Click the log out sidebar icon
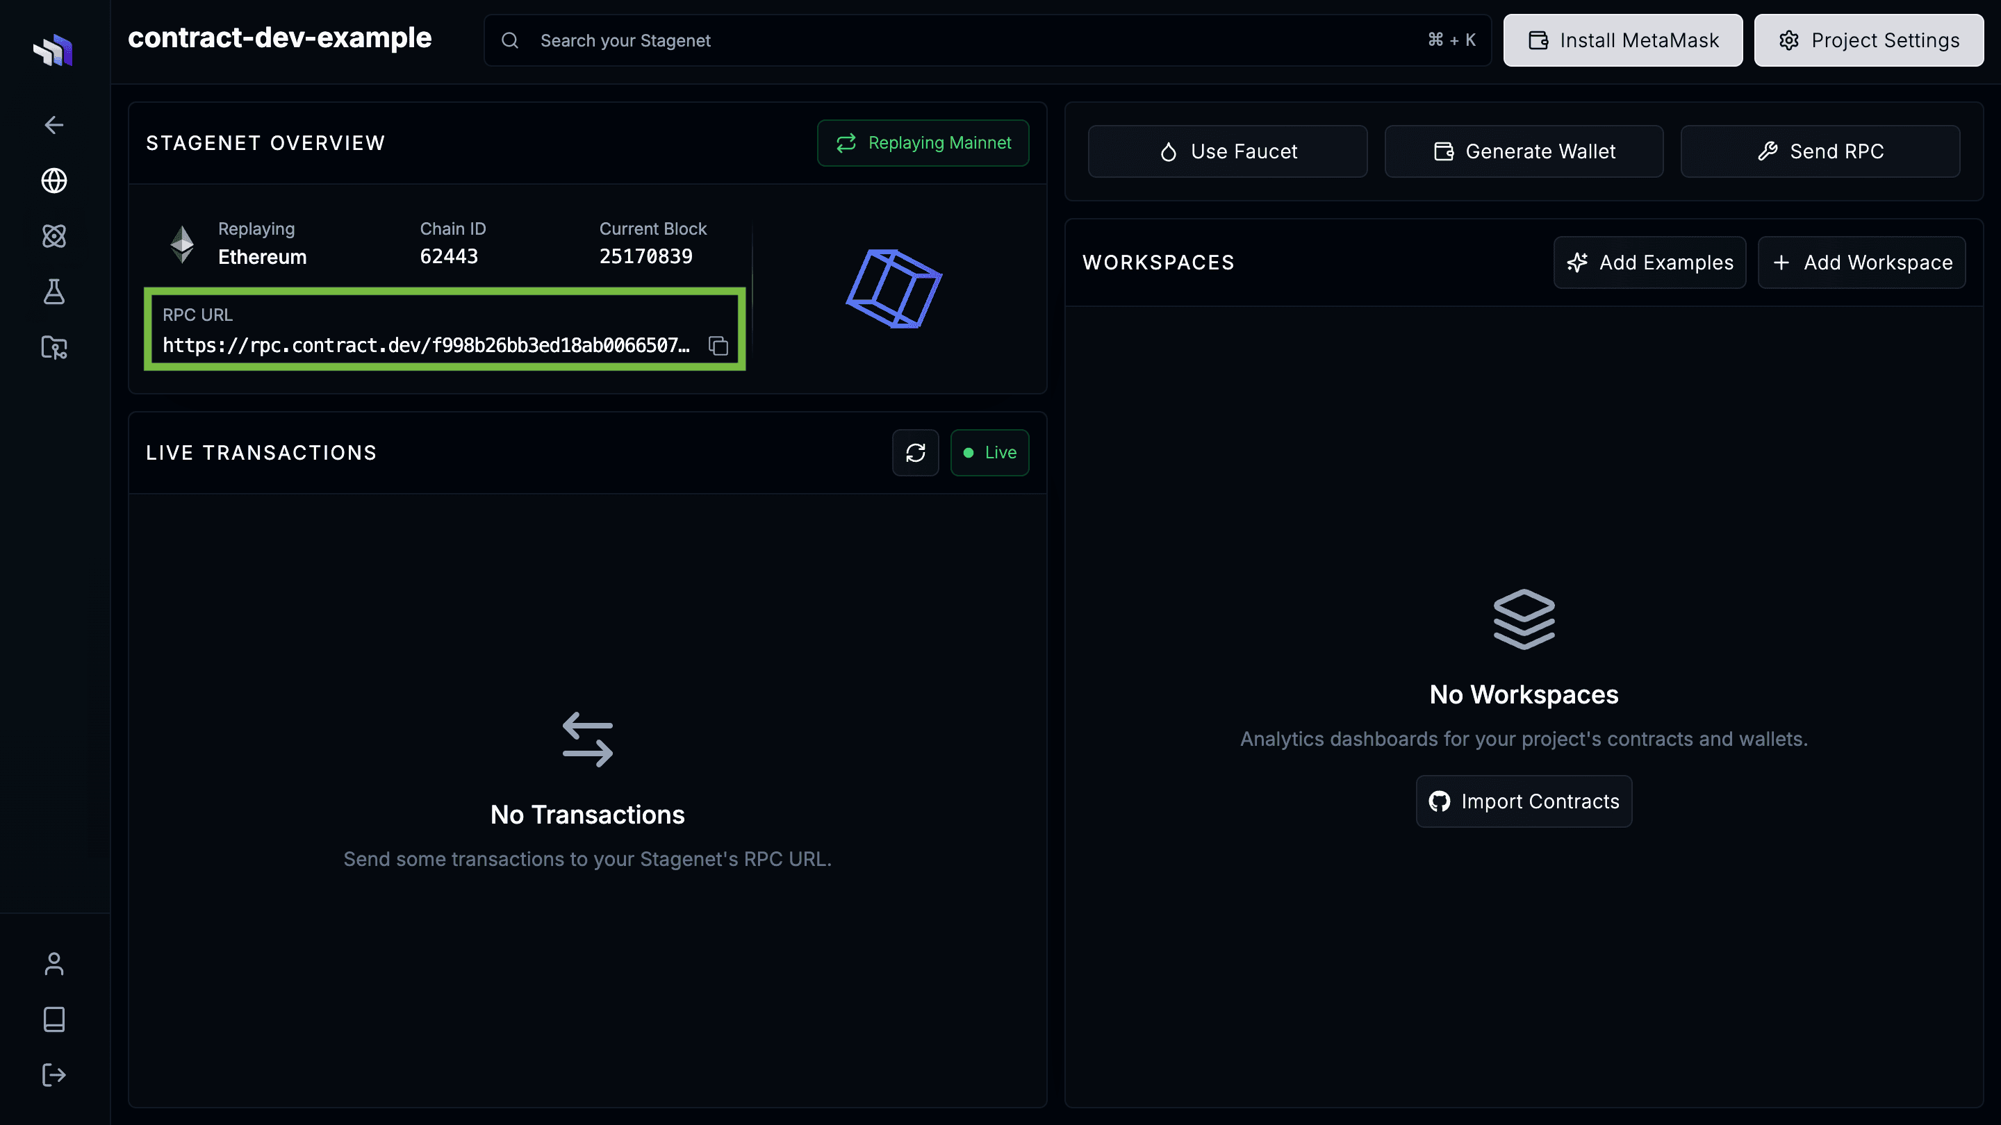The height and width of the screenshot is (1125, 2001). click(x=53, y=1075)
